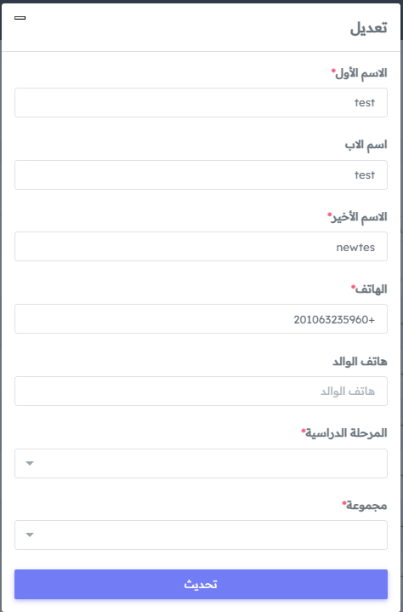Focus the empty هاتف الوالد input
Viewport: 403px width, 612px height.
click(201, 391)
